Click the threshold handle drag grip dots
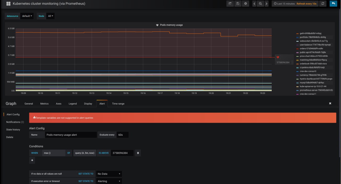This screenshot has height=184, width=341. tap(292, 62)
